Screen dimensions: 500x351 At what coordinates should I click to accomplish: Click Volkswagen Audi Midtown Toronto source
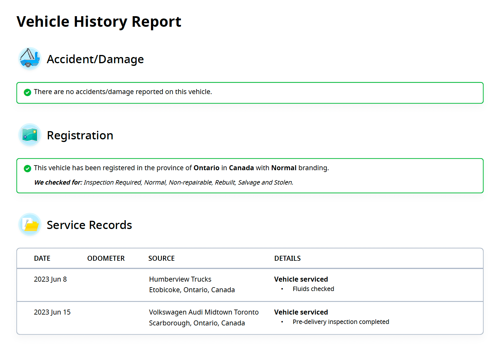204,312
